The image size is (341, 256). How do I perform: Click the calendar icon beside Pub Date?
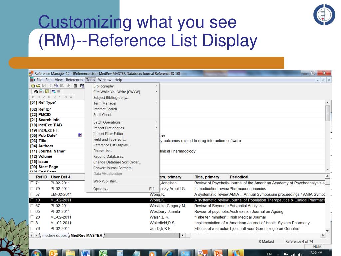pyautogui.click(x=80, y=135)
